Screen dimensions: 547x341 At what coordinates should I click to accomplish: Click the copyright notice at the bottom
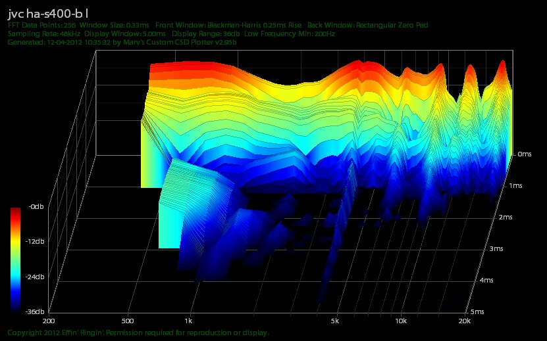pyautogui.click(x=138, y=332)
